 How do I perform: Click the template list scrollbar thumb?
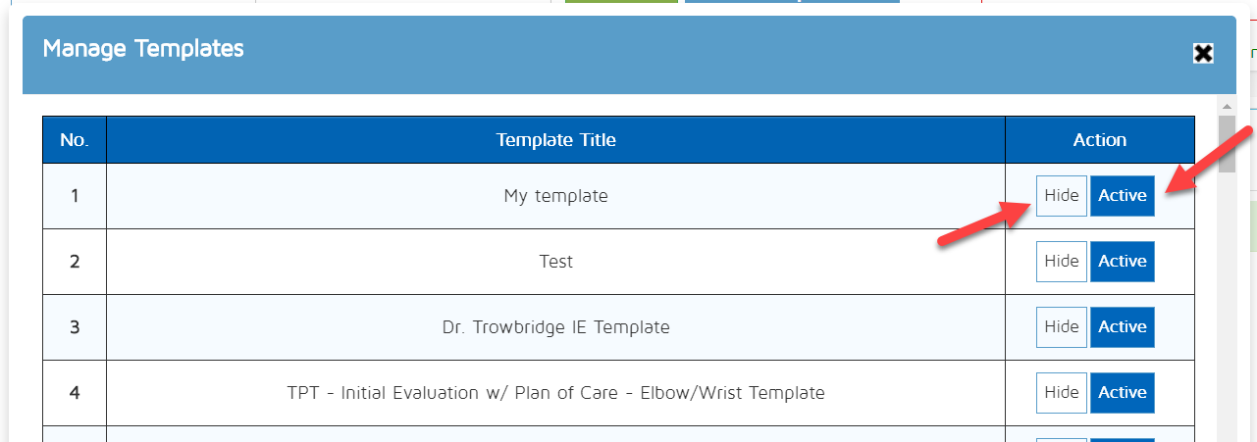pos(1227,143)
